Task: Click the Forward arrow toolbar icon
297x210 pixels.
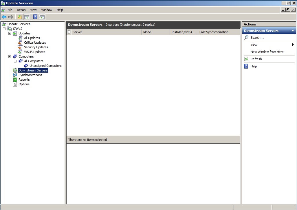Action: (11, 17)
